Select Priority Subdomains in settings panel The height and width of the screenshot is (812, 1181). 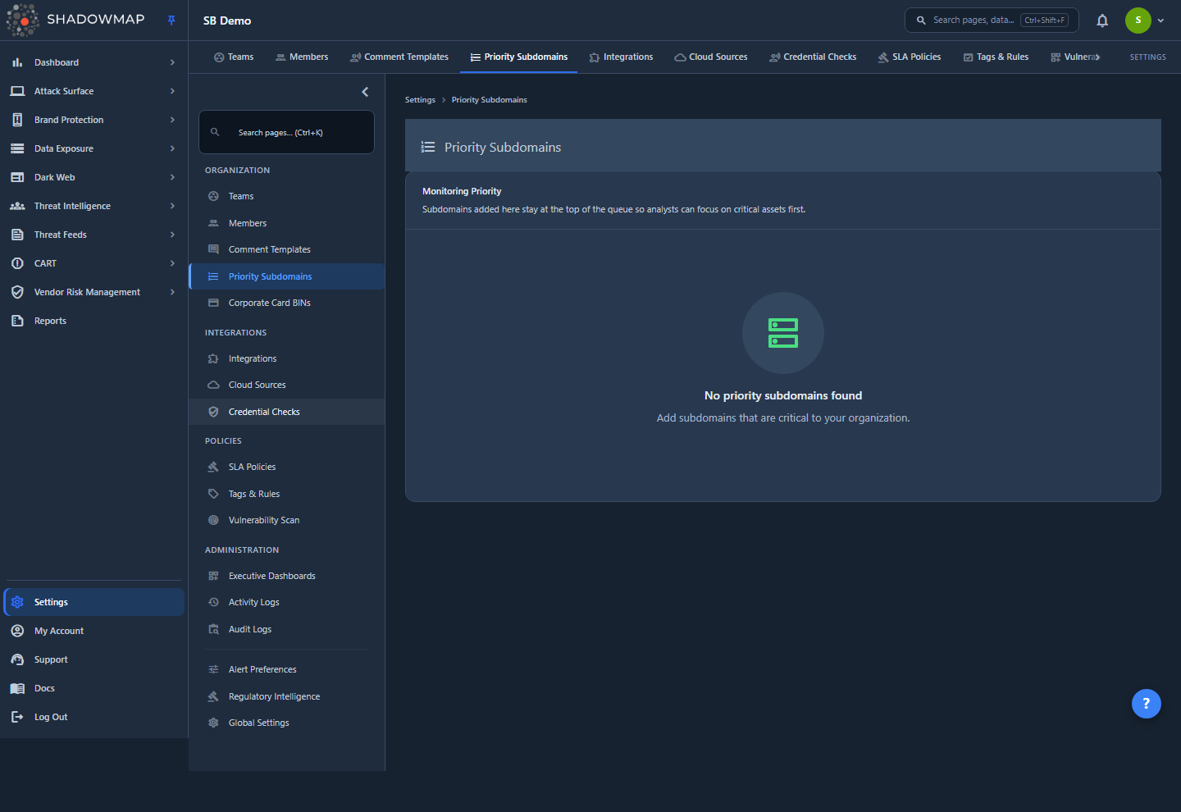(286, 276)
